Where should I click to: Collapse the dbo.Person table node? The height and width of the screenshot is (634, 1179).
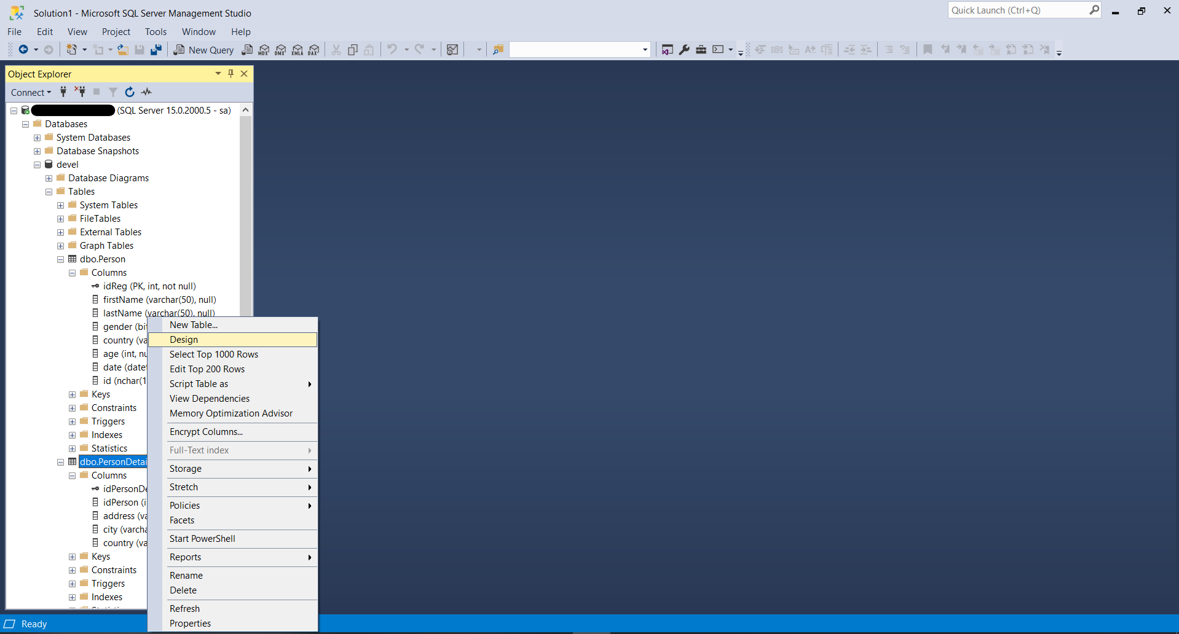[x=60, y=259]
